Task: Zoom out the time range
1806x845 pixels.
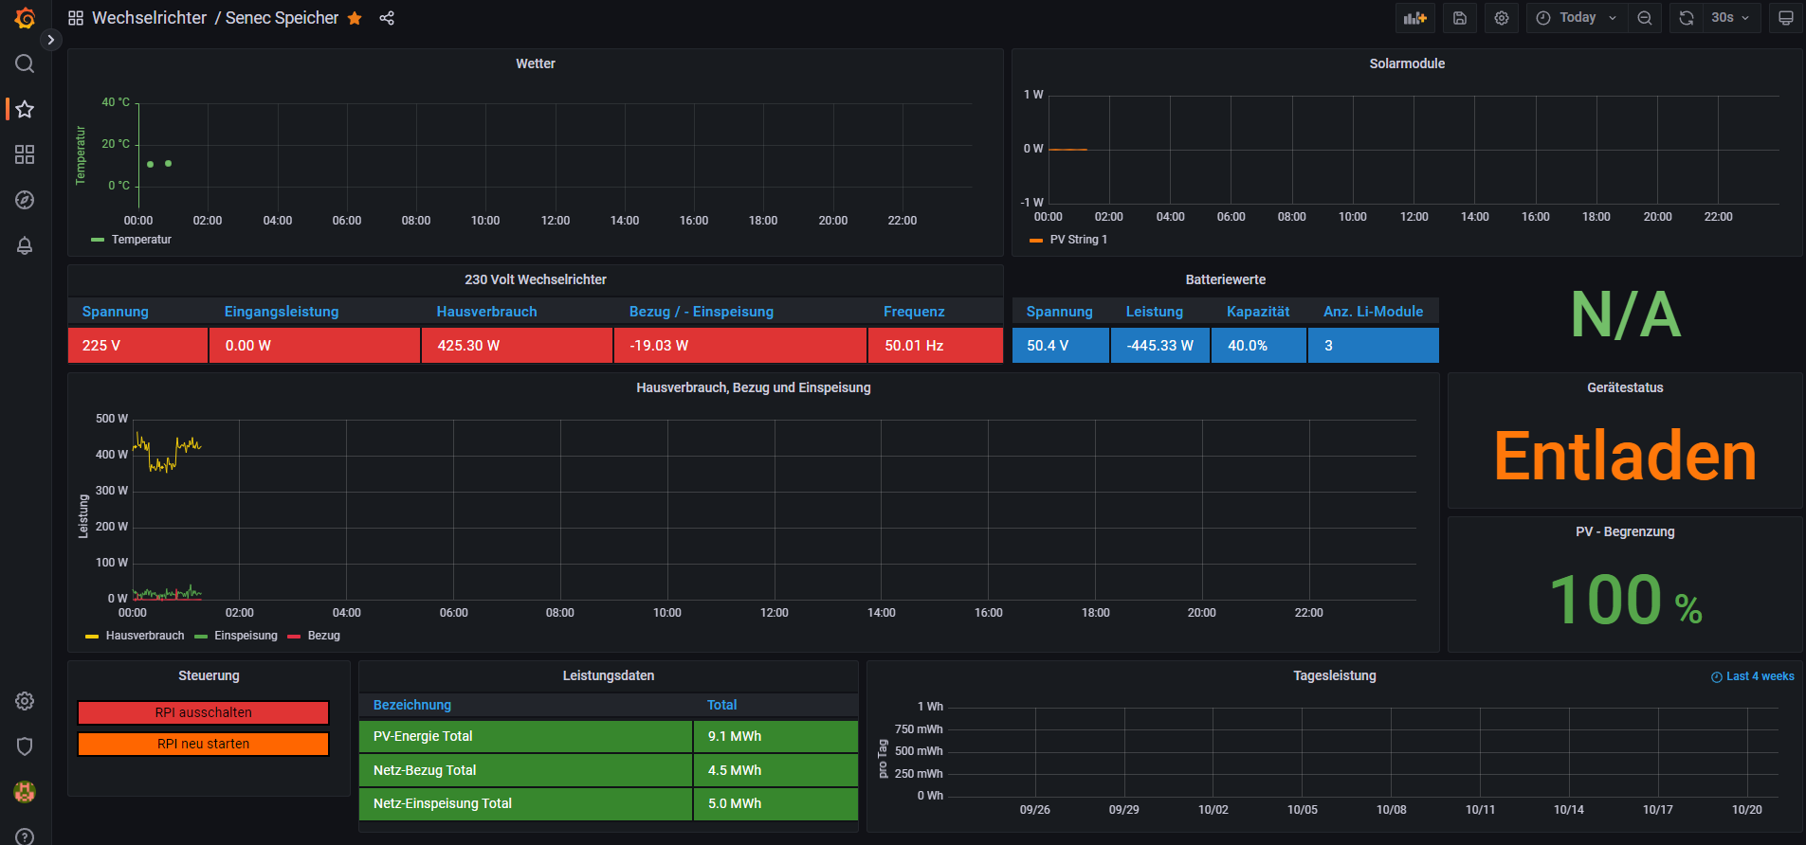Action: click(1645, 18)
